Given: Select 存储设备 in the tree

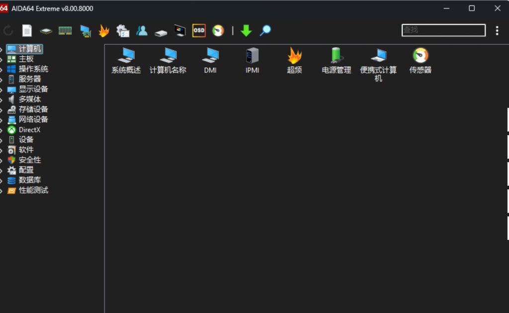Looking at the screenshot, I should [x=28, y=109].
